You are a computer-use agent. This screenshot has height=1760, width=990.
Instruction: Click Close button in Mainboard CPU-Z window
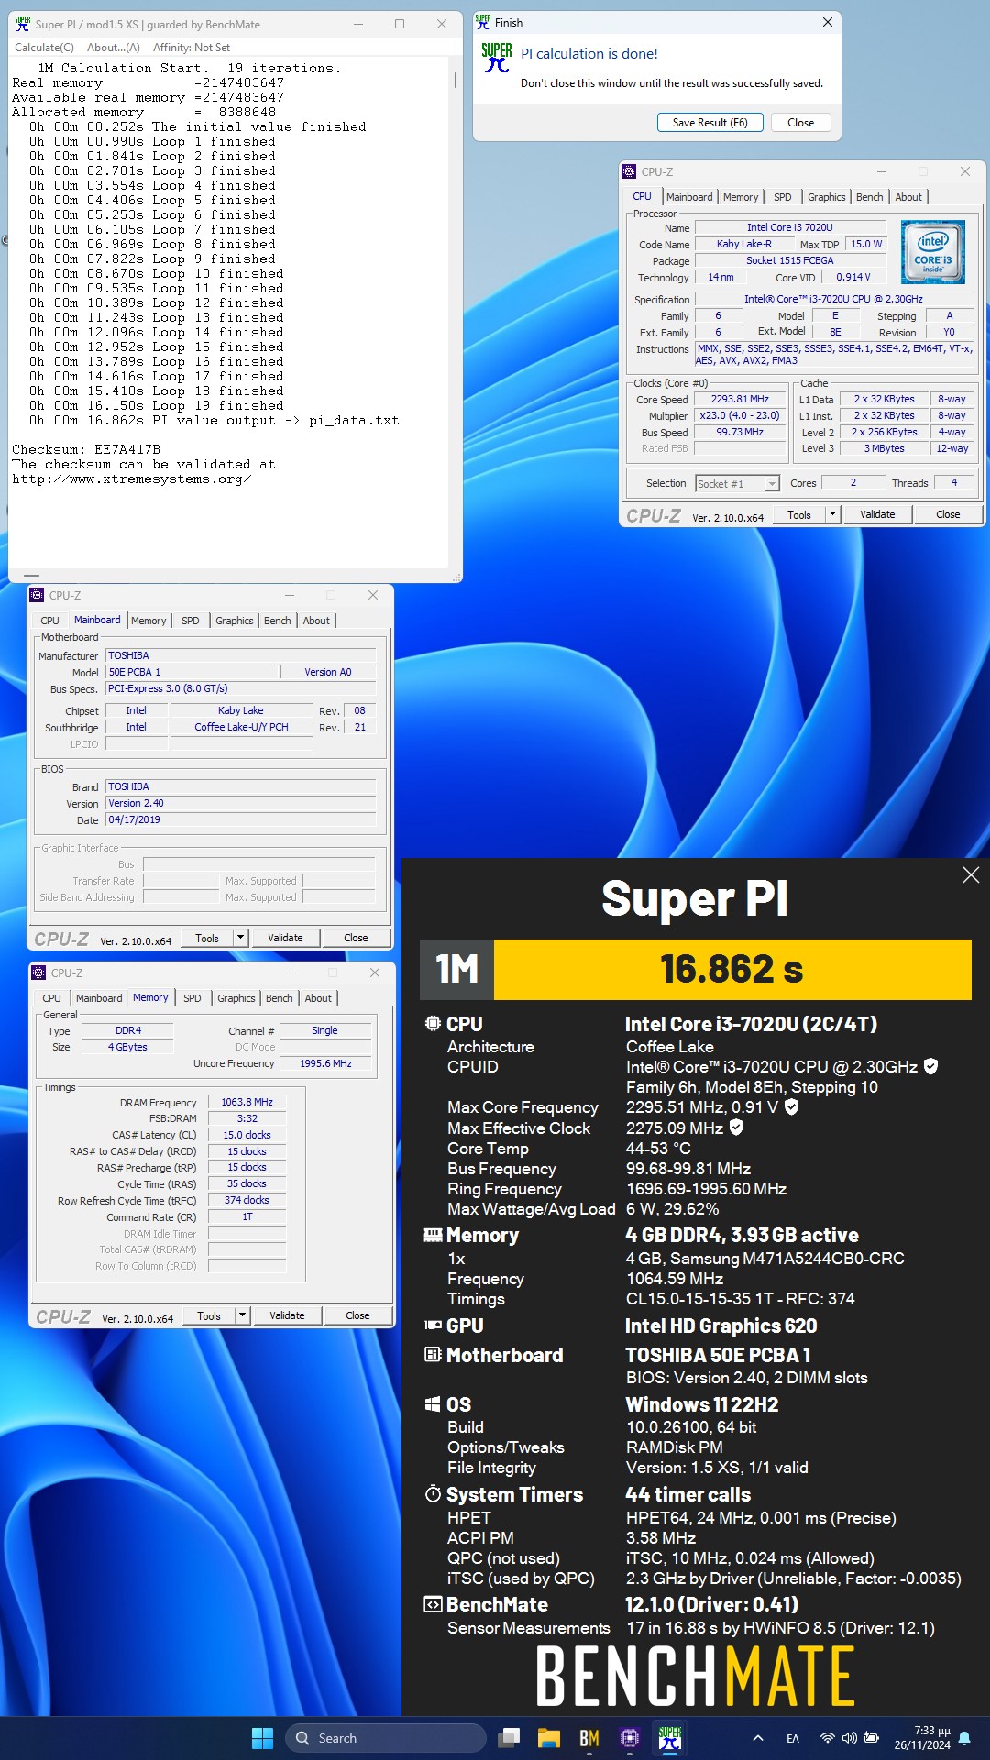point(356,938)
